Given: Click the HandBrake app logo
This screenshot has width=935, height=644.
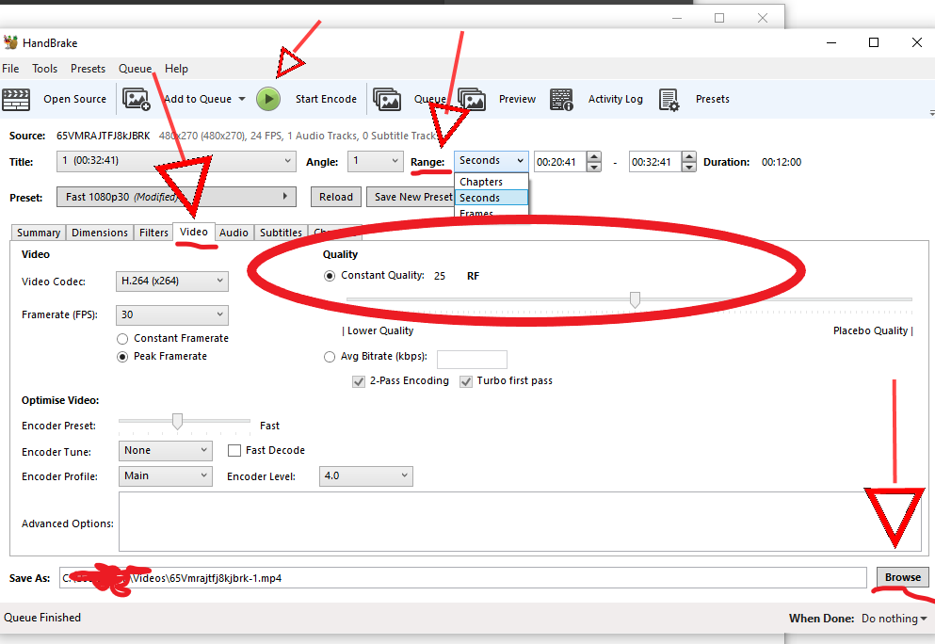Looking at the screenshot, I should pos(10,42).
